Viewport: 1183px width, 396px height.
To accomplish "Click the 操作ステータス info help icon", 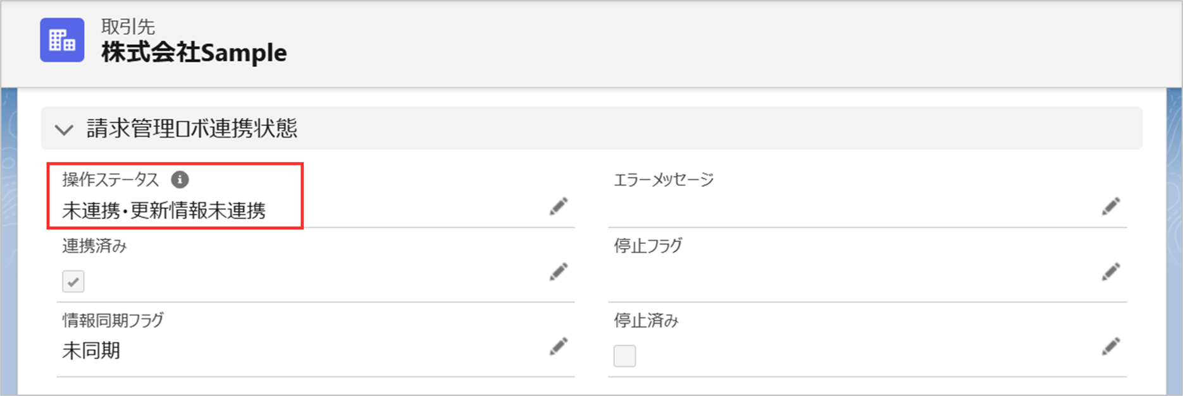I will pos(180,180).
